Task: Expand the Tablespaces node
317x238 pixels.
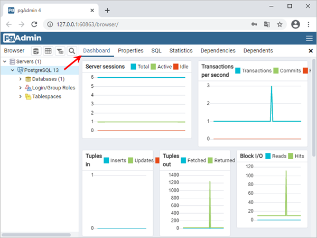Action: click(20, 96)
